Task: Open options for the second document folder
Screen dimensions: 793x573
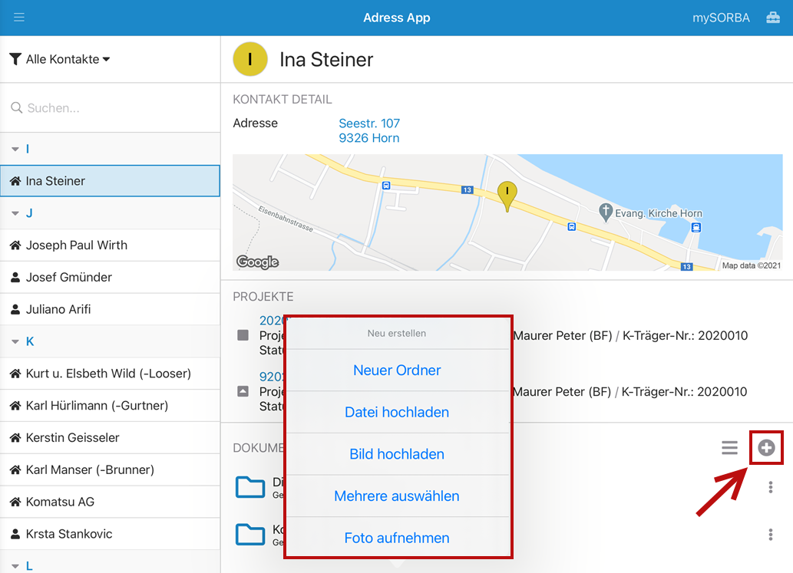Action: pos(770,535)
